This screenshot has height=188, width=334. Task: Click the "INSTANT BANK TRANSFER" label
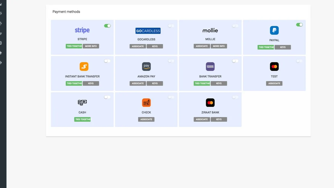[x=82, y=76]
